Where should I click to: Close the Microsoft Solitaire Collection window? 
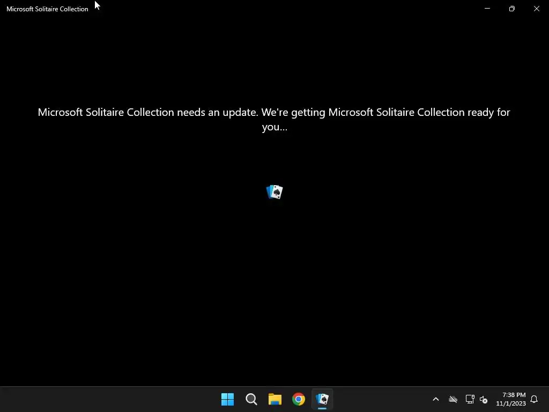[536, 9]
